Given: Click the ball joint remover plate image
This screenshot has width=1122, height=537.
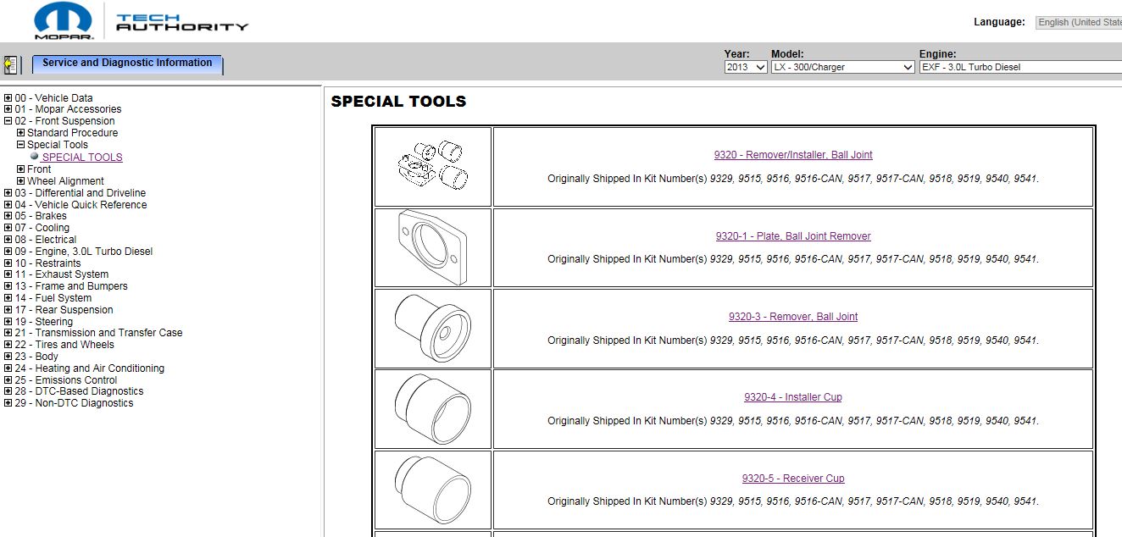Looking at the screenshot, I should coord(432,247).
